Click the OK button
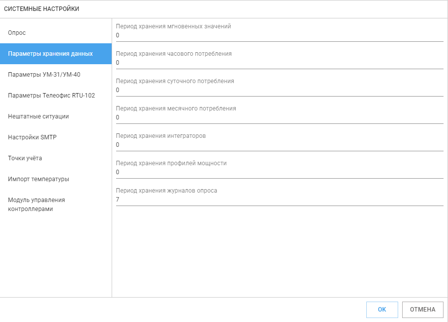Viewport: 448px width, 322px height. 382,310
